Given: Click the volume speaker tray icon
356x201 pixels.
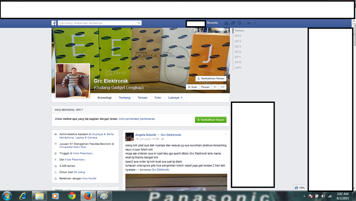Looking at the screenshot, I should click(323, 196).
